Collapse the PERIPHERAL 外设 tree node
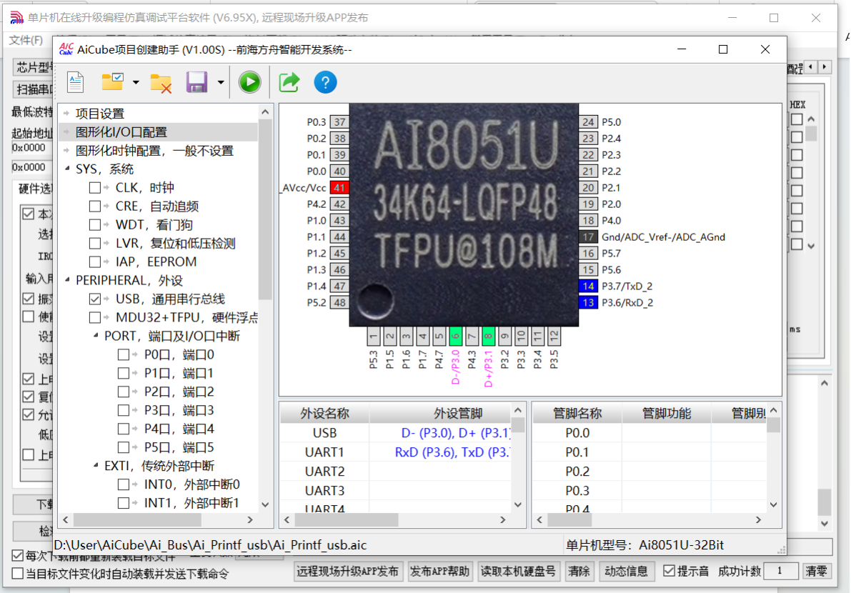Screen dimensions: 851x593 click(x=67, y=280)
